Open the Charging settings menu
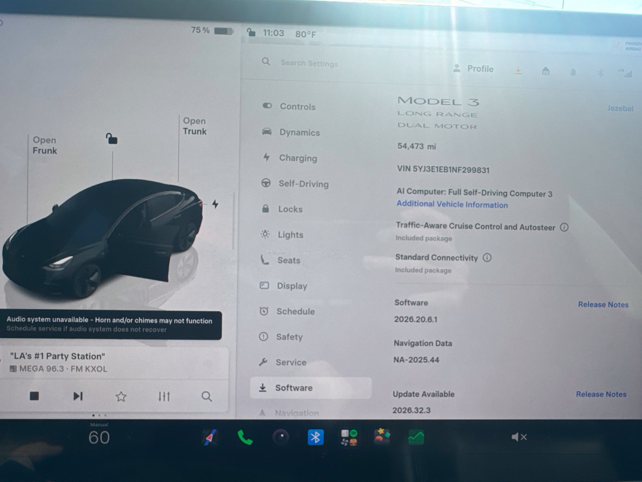 [x=290, y=158]
